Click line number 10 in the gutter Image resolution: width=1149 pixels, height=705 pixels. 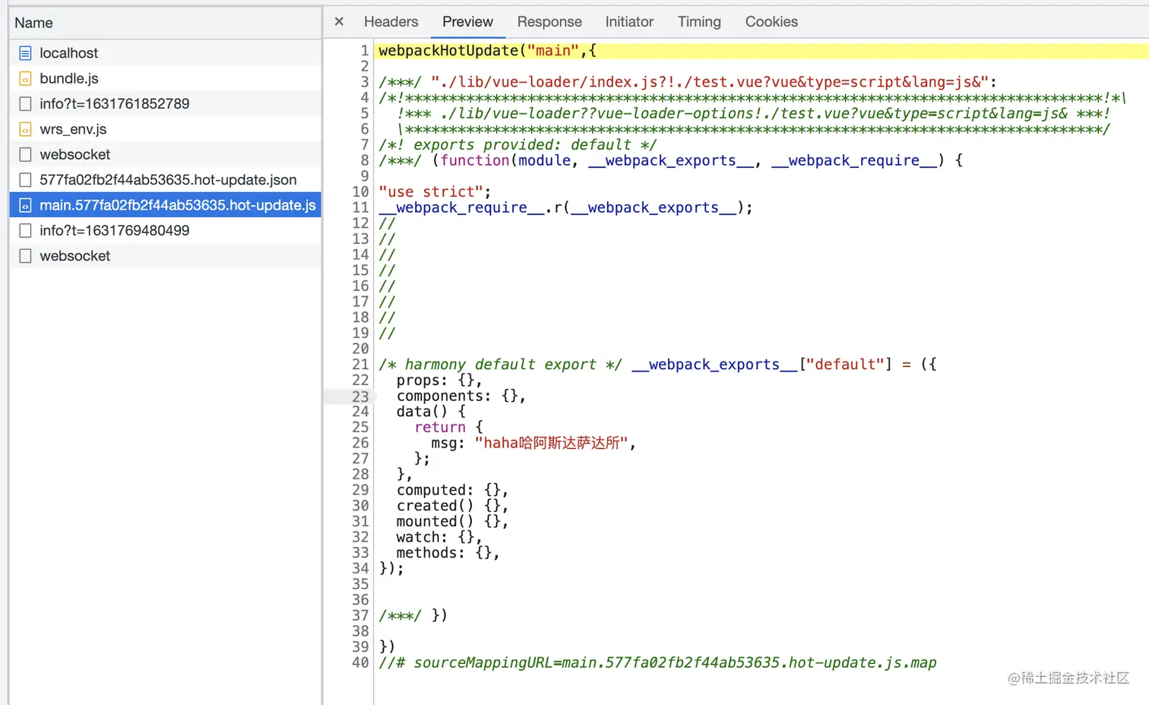[360, 192]
